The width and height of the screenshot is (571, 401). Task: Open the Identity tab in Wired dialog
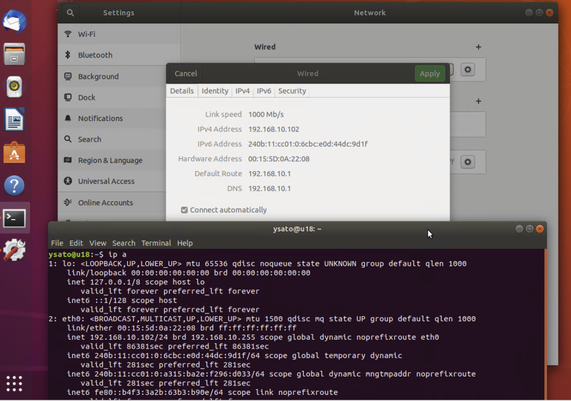point(215,91)
